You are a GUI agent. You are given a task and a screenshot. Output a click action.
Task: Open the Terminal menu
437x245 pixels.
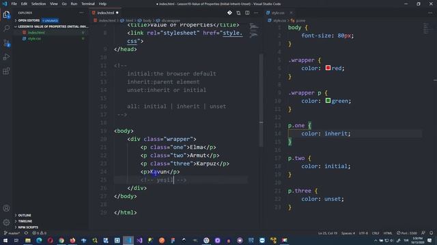88,4
